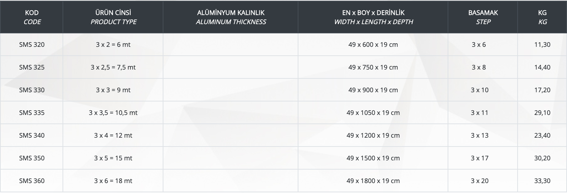Select the BASAMAK / STEP column header
This screenshot has height=193, width=567.
point(483,17)
